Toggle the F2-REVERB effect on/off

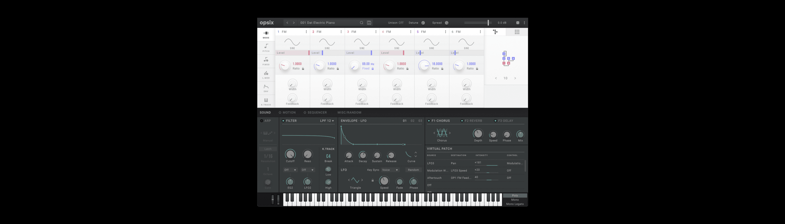point(462,121)
